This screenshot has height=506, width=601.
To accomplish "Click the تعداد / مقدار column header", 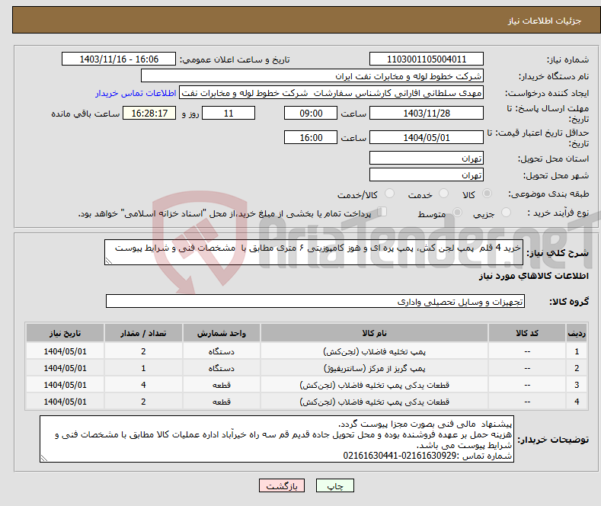I will coord(143,333).
